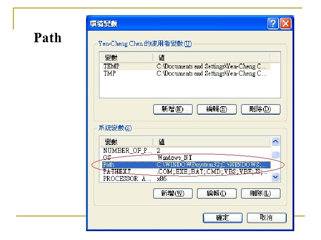Viewport: 321px width, 240px height.
Task: Click system variables scrollbar up arrow
Action: (276, 141)
